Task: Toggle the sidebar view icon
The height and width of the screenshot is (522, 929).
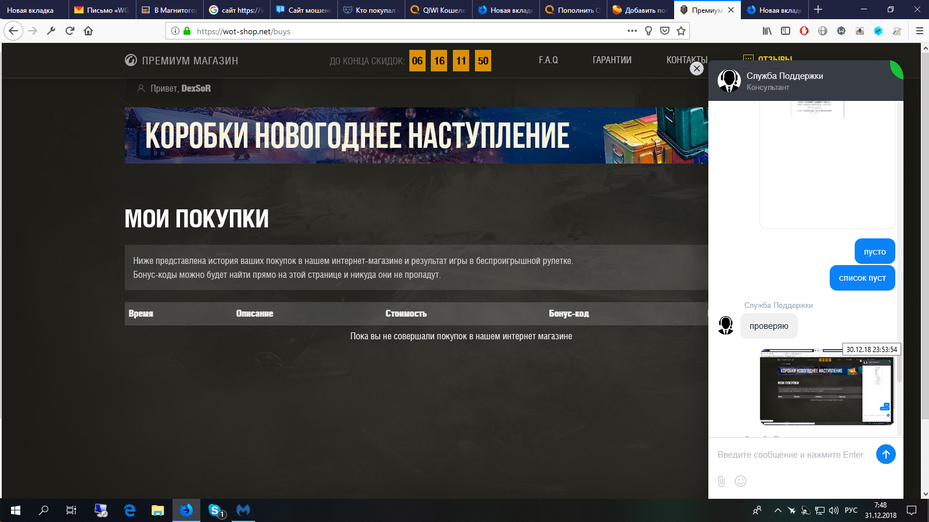Action: 786,31
